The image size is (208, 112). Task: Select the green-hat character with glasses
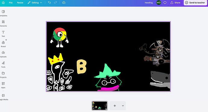108,78
